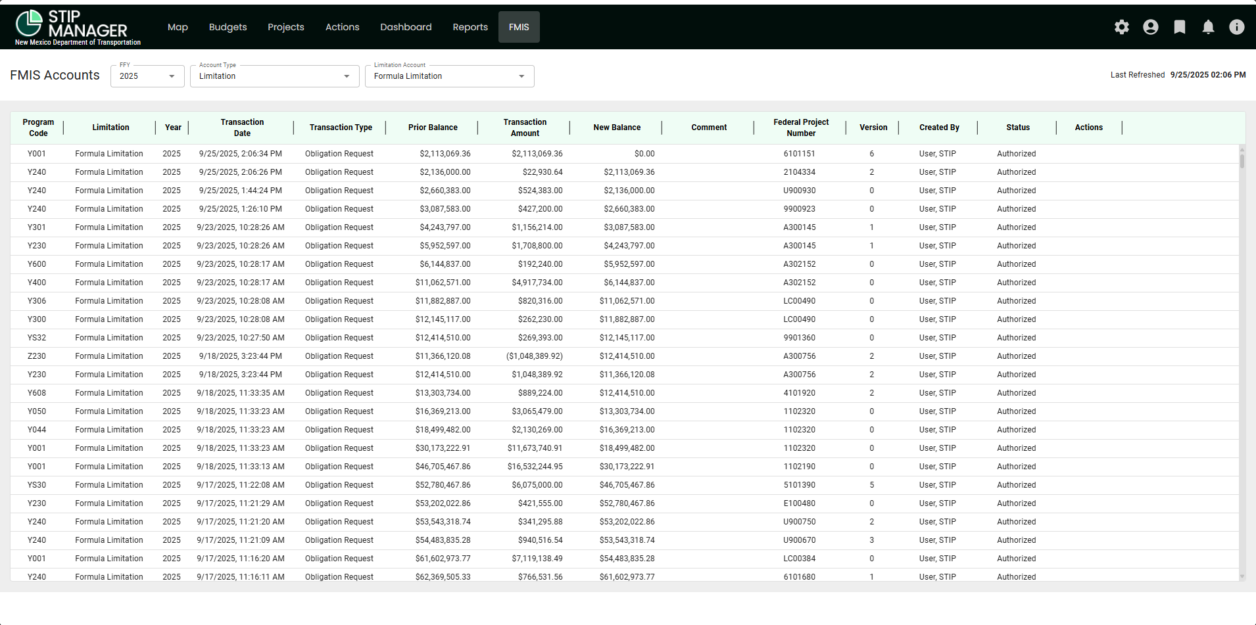The image size is (1256, 625).
Task: Click the Y600 program code cell
Action: click(x=37, y=264)
